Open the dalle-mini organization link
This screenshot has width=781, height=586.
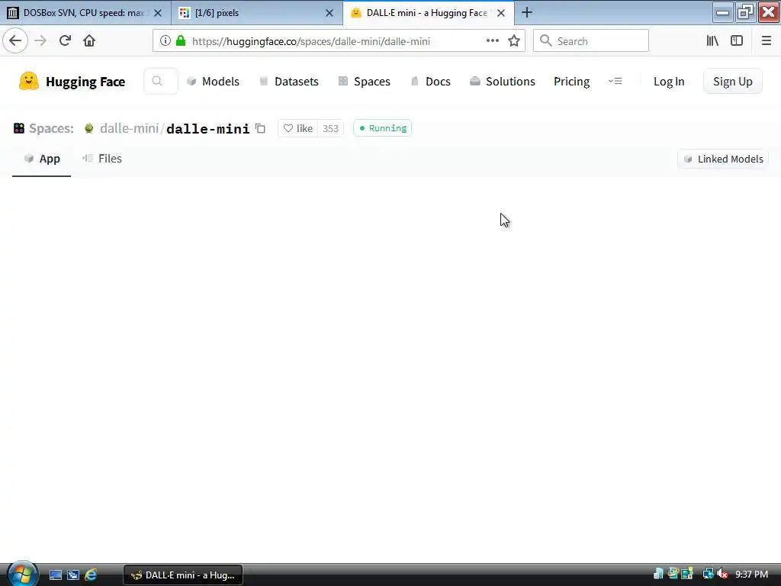pos(129,128)
